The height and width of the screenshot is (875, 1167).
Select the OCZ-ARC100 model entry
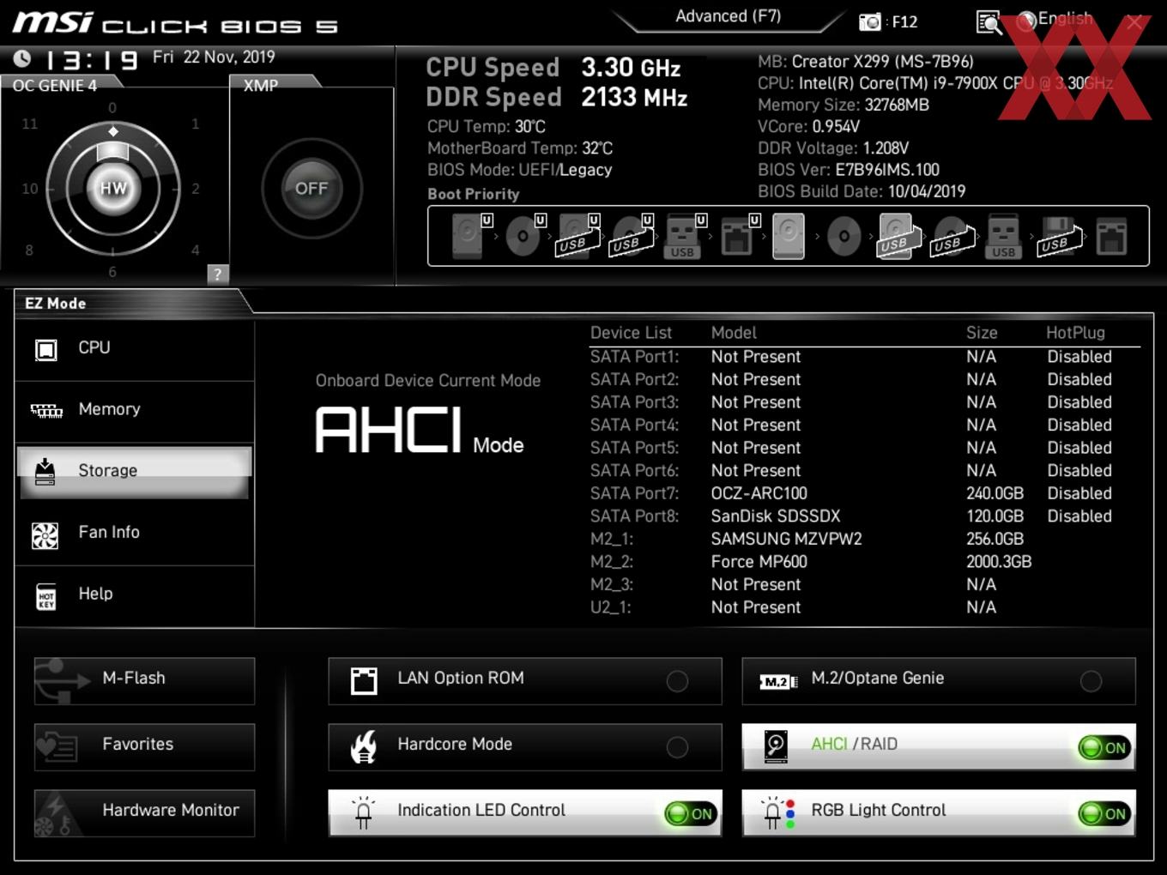click(x=759, y=493)
